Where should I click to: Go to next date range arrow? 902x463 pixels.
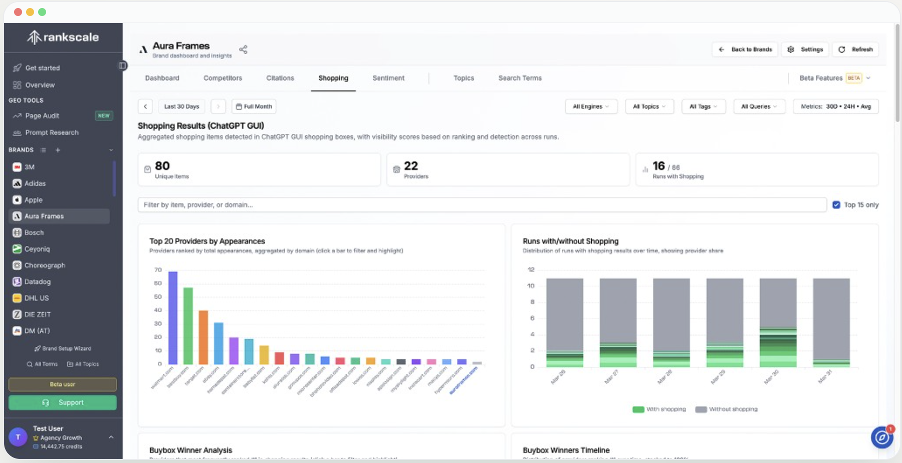[218, 107]
